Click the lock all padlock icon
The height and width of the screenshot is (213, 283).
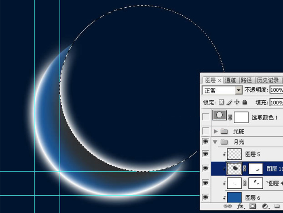(x=245, y=102)
